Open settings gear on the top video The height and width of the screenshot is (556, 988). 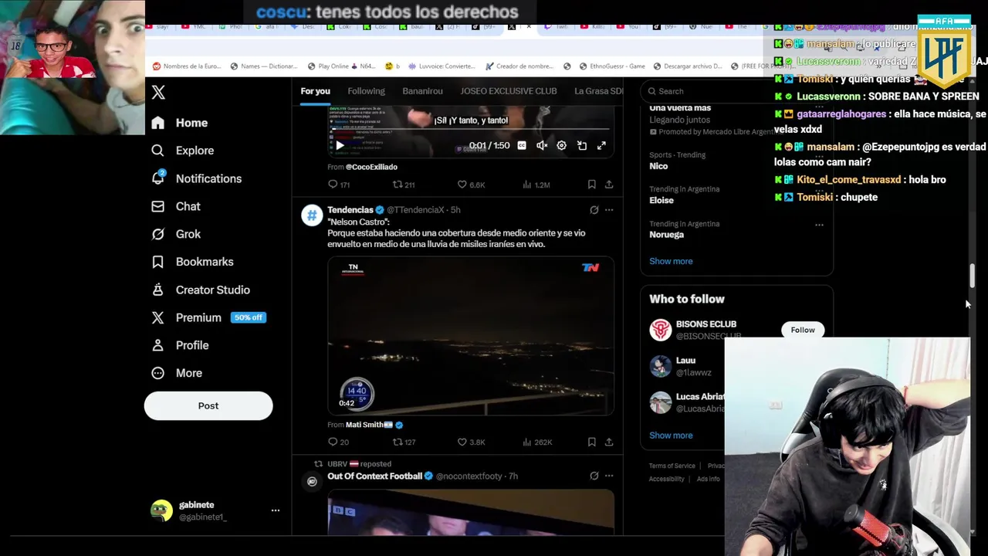(x=562, y=145)
